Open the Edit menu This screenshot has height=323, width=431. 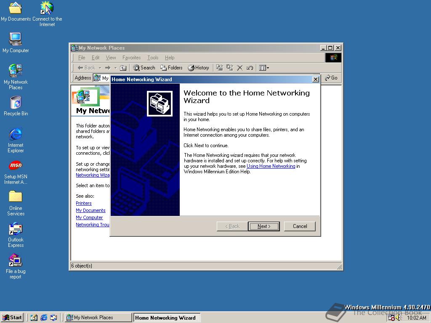point(96,58)
